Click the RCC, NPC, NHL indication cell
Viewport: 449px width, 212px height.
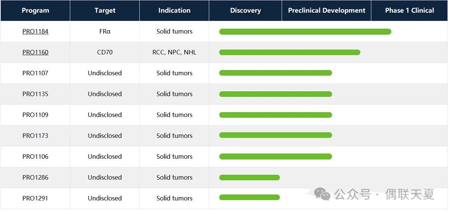174,53
